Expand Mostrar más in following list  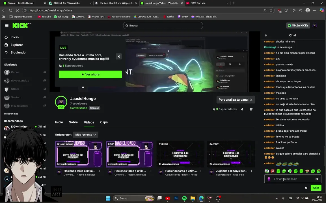tap(11, 114)
